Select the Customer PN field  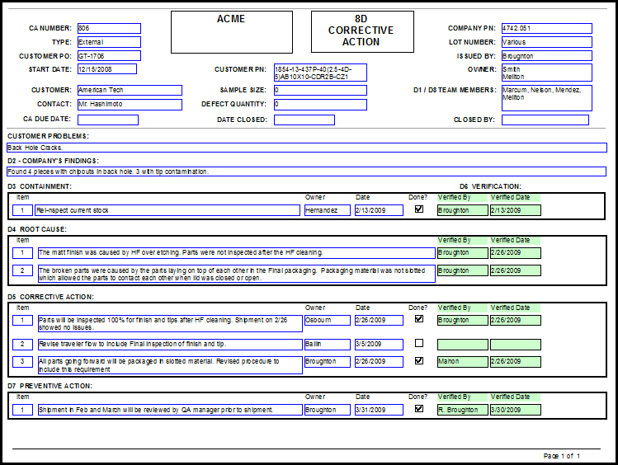320,73
